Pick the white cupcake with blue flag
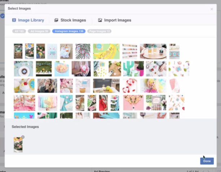Screen dimensions: 221x172 (83, 86)
